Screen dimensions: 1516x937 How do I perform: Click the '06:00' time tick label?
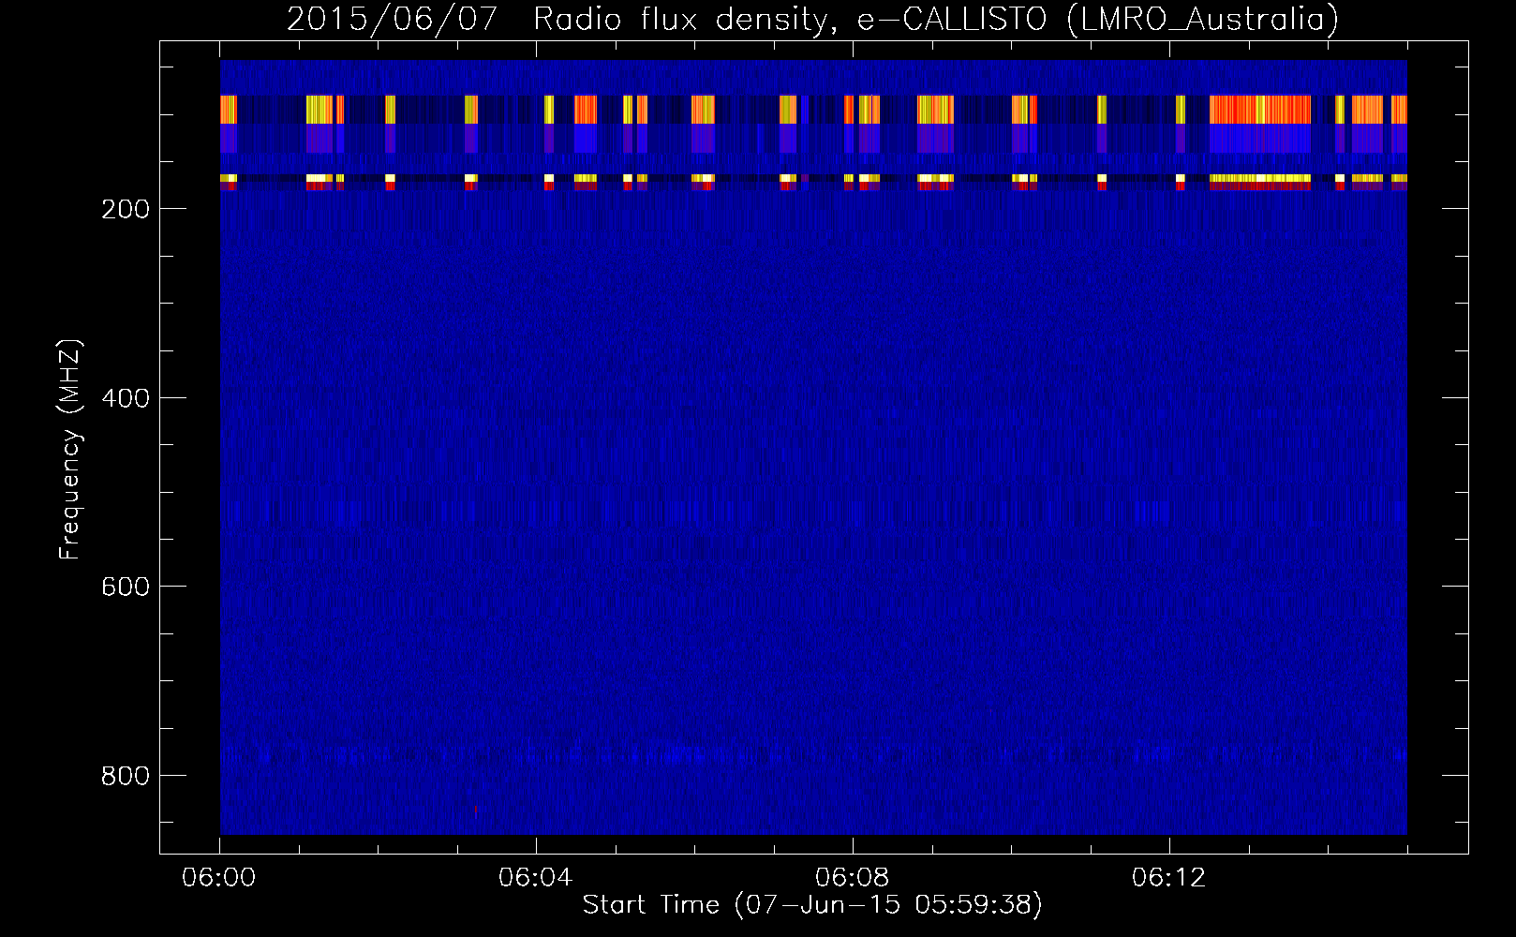click(x=219, y=877)
